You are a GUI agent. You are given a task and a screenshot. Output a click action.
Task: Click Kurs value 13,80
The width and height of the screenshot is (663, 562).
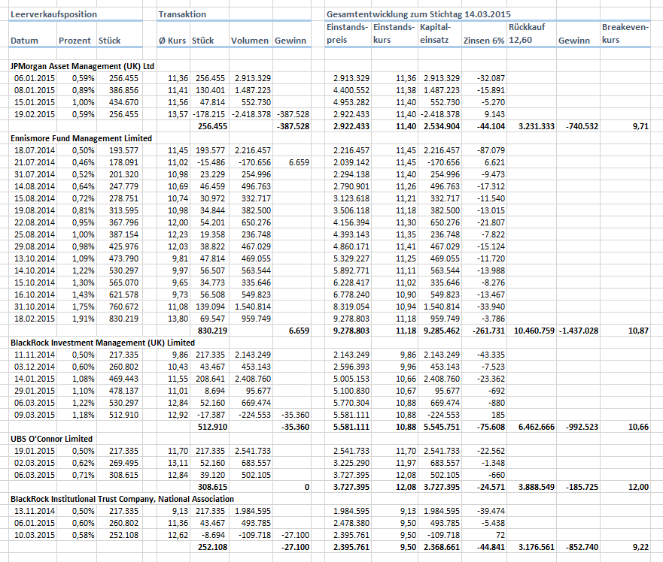(x=178, y=319)
